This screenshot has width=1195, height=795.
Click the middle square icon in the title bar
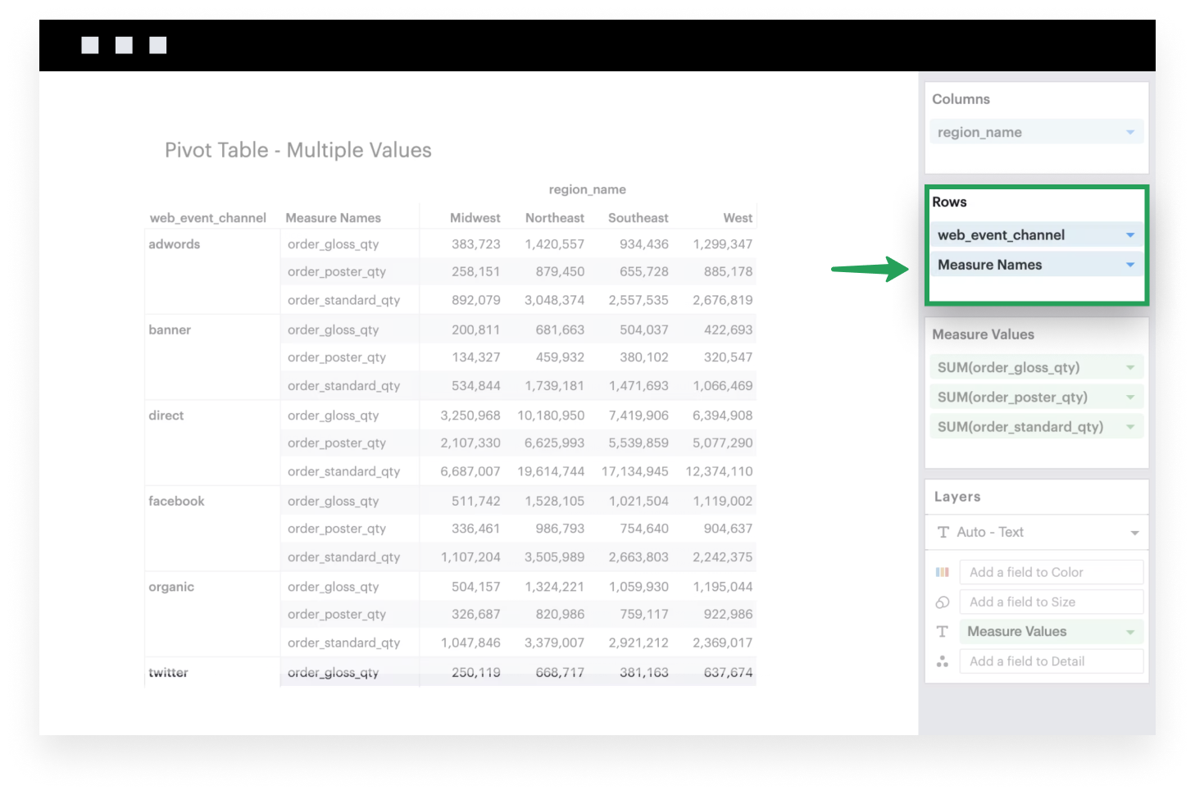(123, 44)
